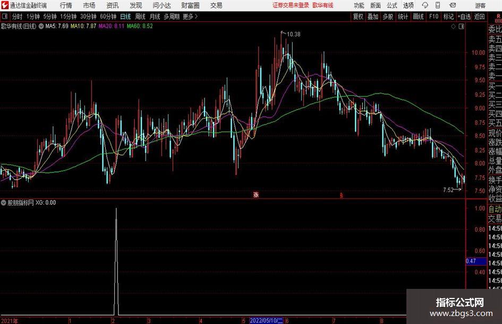Open the 财富圈 menu
502x324 pixels.
tap(190, 5)
